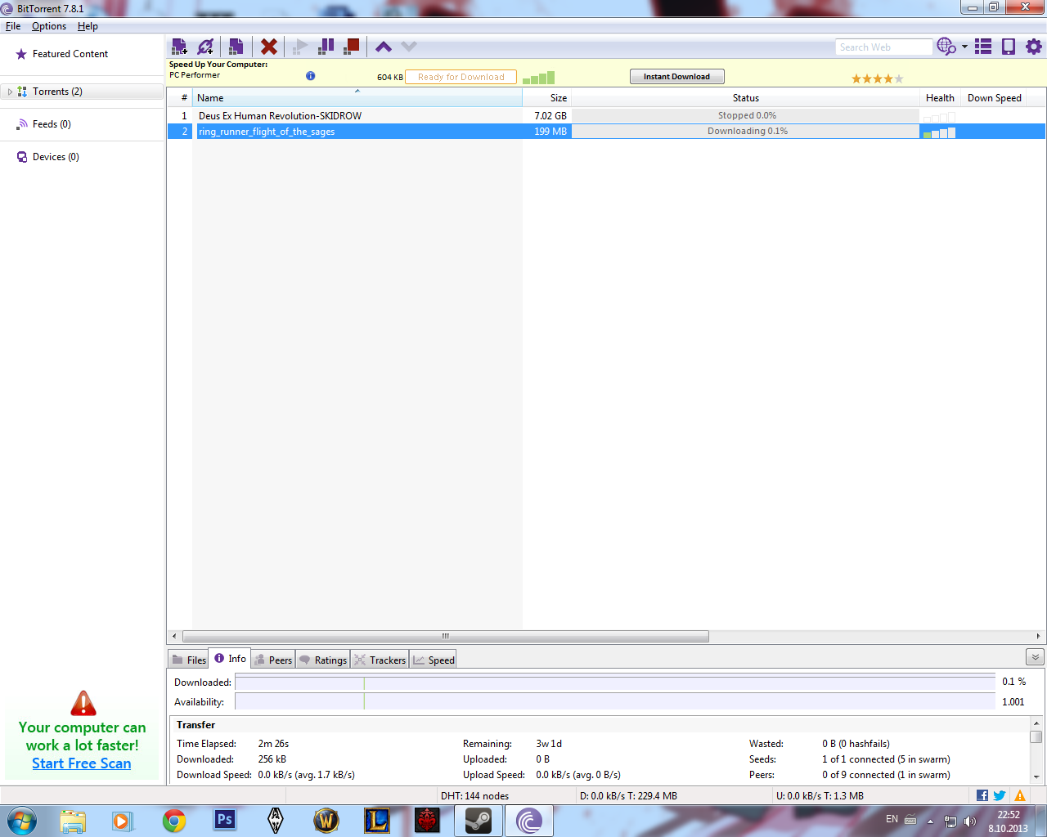1047x837 pixels.
Task: Click the Instant Download button
Action: (676, 77)
